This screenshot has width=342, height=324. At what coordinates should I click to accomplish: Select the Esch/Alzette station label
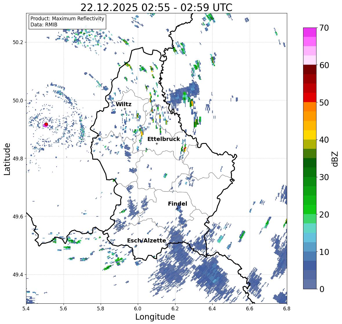coord(146,241)
